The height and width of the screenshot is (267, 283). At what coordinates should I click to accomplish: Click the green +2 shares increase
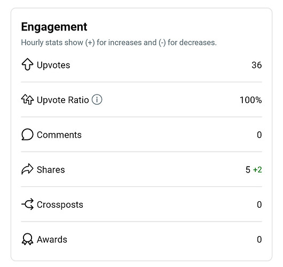click(x=257, y=170)
